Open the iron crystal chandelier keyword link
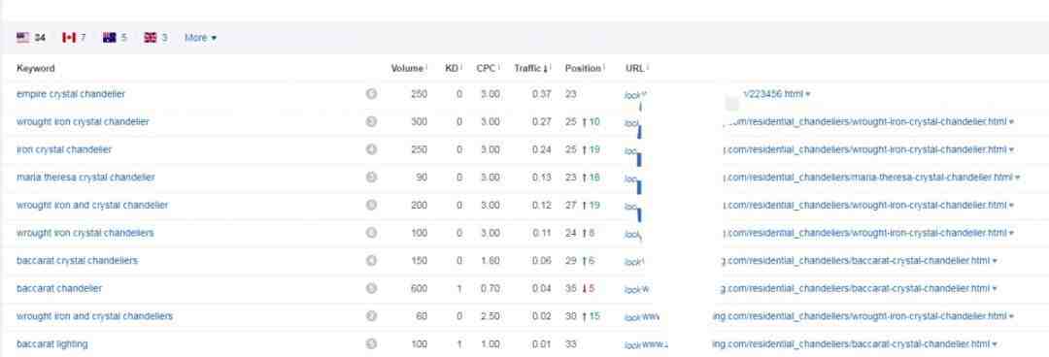The width and height of the screenshot is (1049, 357). tap(64, 149)
